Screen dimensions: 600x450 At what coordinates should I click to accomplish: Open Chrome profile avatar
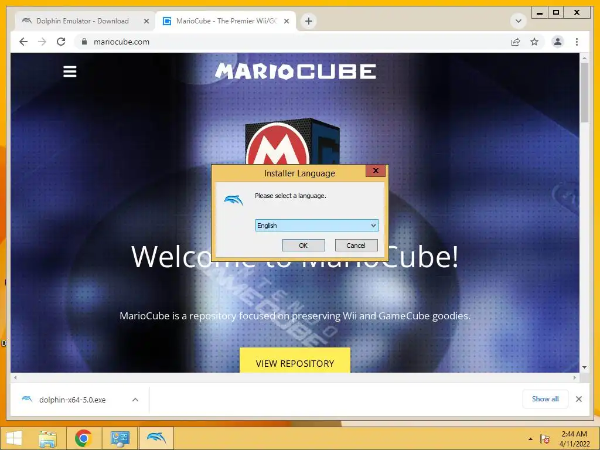click(x=558, y=42)
